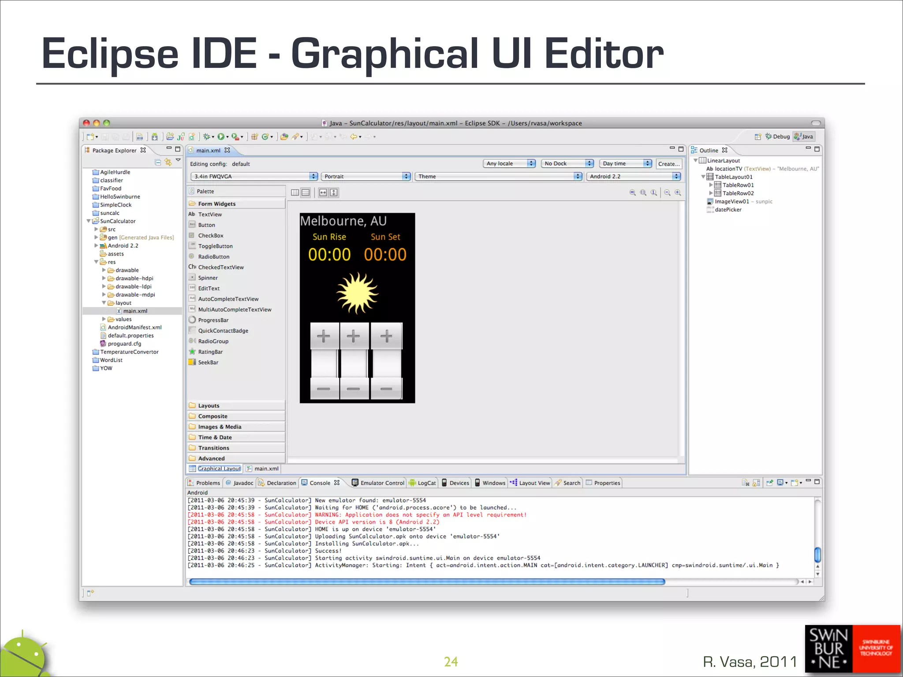Click Collapse All icon in Package Explorer

tap(158, 162)
